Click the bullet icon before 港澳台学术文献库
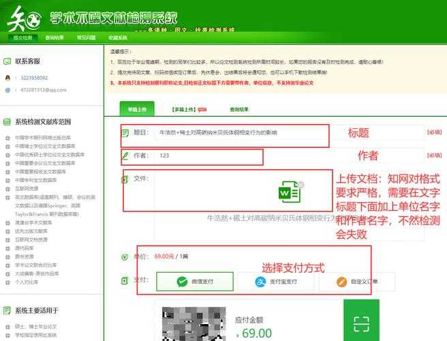Image resolution: width=447 pixels, height=341 pixels. pos(7,223)
